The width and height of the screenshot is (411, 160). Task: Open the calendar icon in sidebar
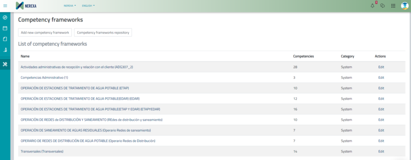(x=5, y=28)
